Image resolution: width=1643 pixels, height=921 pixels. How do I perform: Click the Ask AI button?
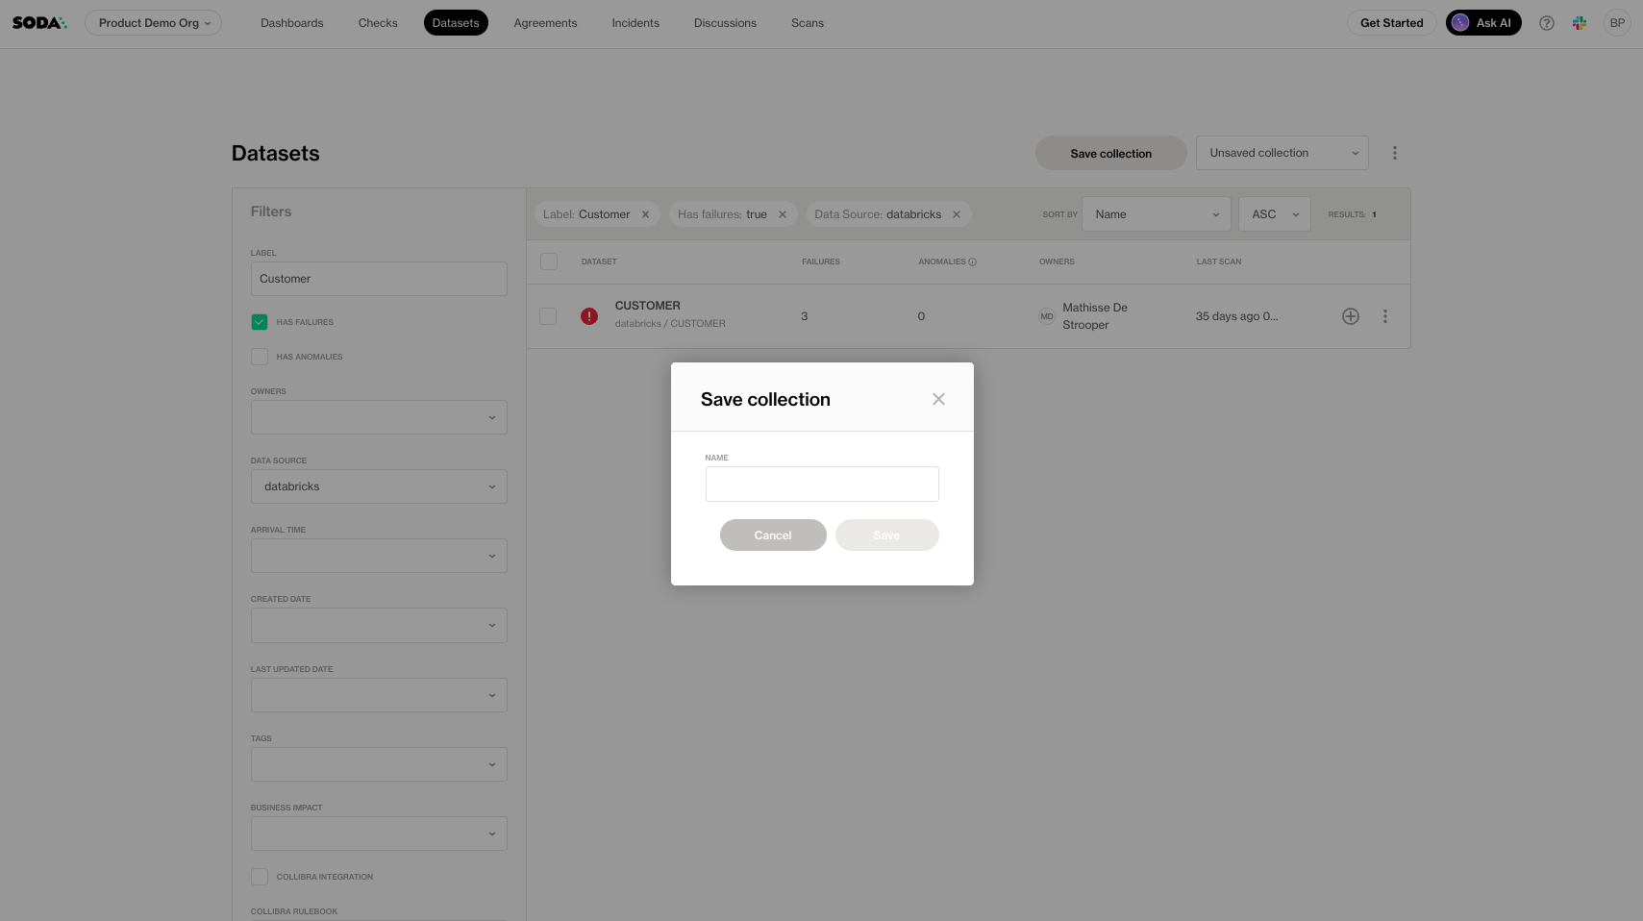pos(1482,23)
